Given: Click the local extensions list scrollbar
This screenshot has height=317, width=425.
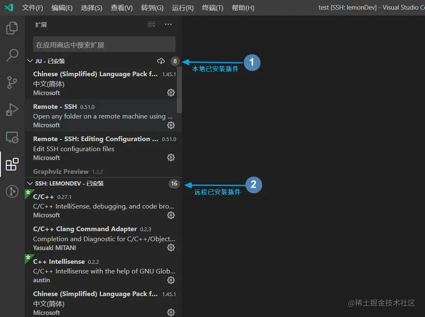Looking at the screenshot, I should click(179, 89).
